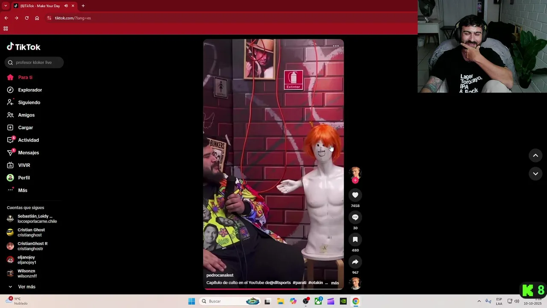Open the volume control in tray
The width and height of the screenshot is (547, 308).
click(517, 301)
